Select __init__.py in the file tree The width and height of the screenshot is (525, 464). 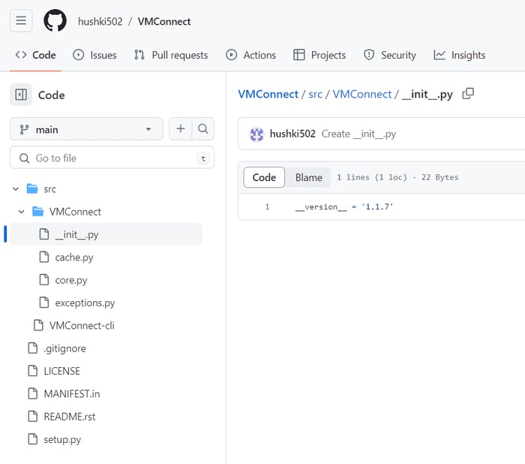click(106, 234)
